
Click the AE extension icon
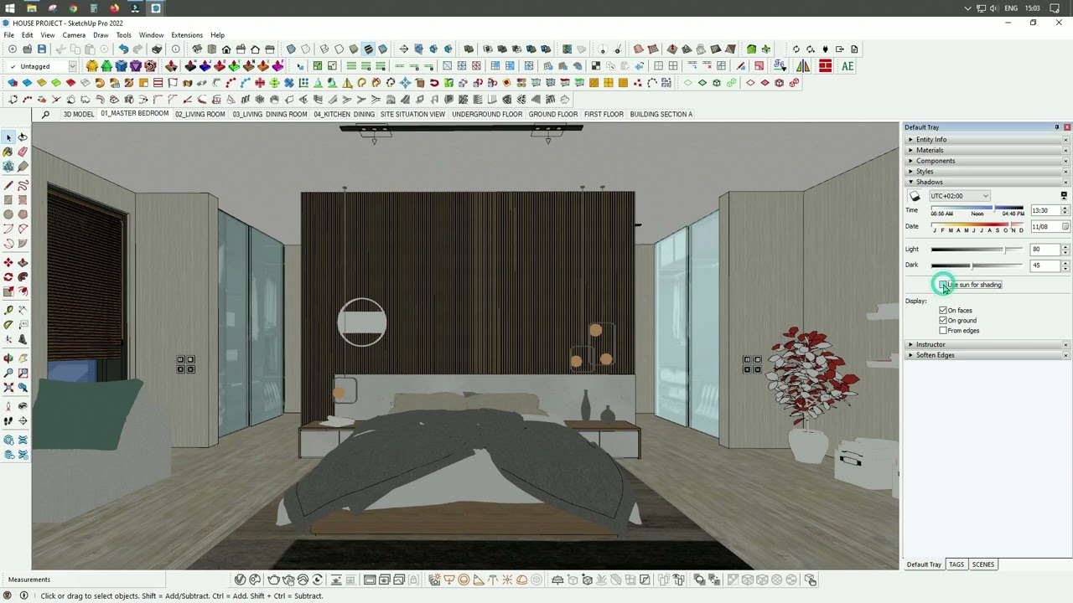(848, 66)
